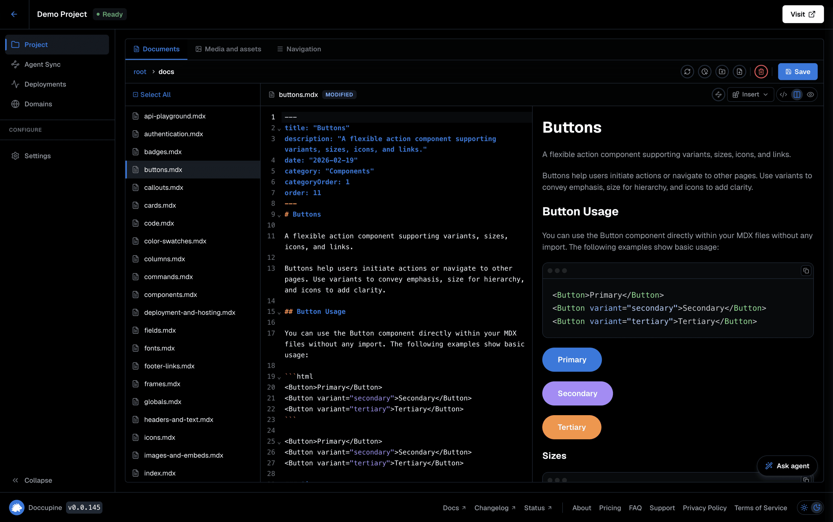Viewport: 833px width, 522px height.
Task: Click the Deployments activity icon
Action: (15, 84)
